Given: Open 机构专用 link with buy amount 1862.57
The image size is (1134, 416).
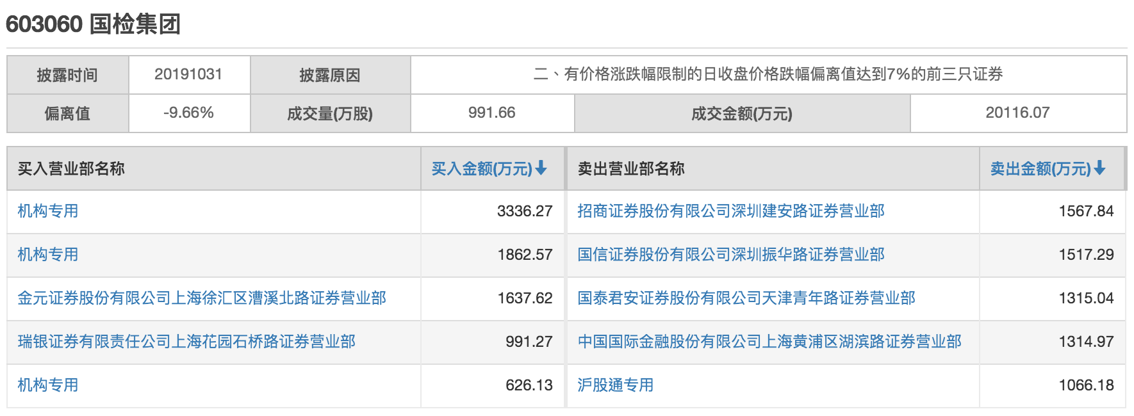Looking at the screenshot, I should [48, 255].
